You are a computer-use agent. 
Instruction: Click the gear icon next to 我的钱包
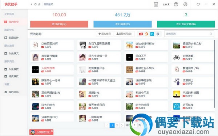click(5, 92)
